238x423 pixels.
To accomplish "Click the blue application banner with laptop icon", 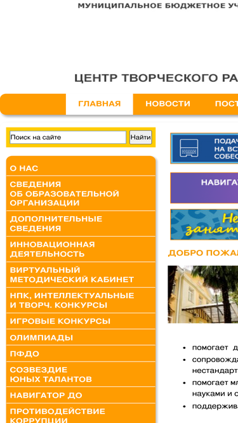I will (204, 148).
